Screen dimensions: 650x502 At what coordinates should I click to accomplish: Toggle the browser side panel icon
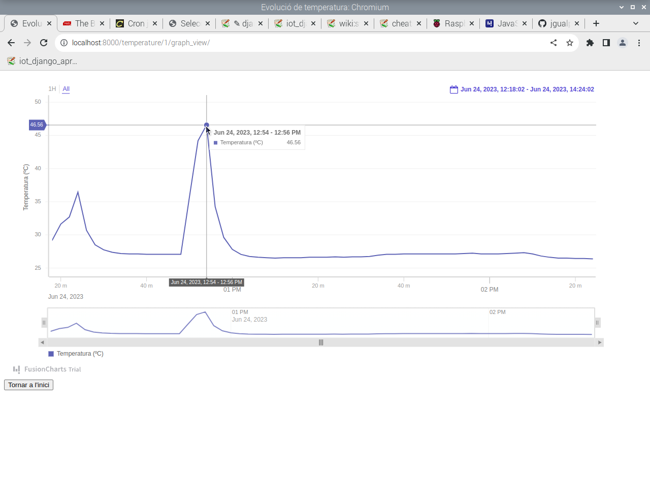tap(606, 43)
